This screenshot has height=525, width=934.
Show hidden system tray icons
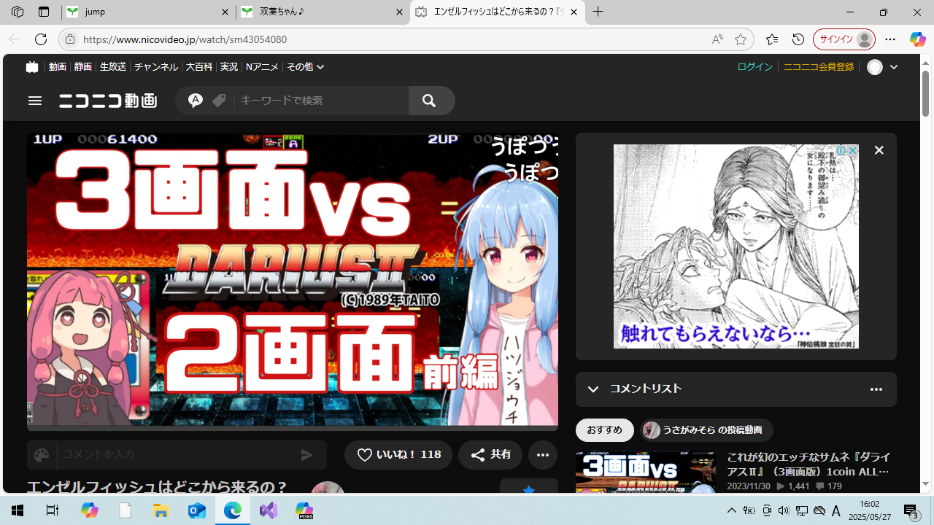click(732, 510)
